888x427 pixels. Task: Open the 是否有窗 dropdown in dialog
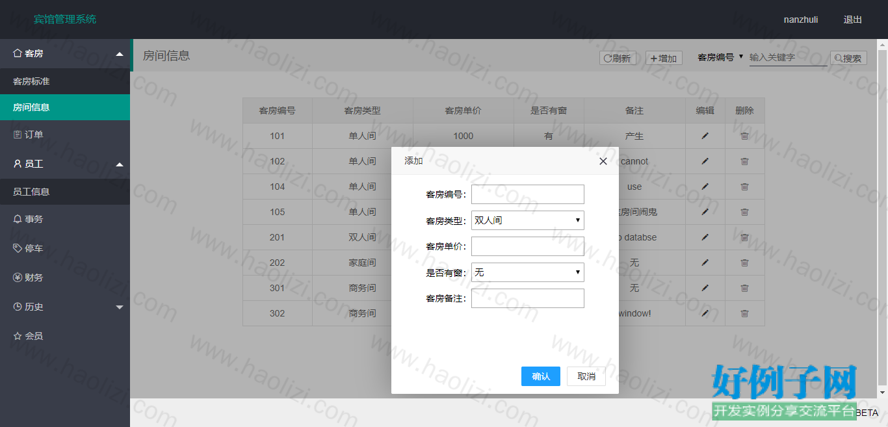pos(528,272)
